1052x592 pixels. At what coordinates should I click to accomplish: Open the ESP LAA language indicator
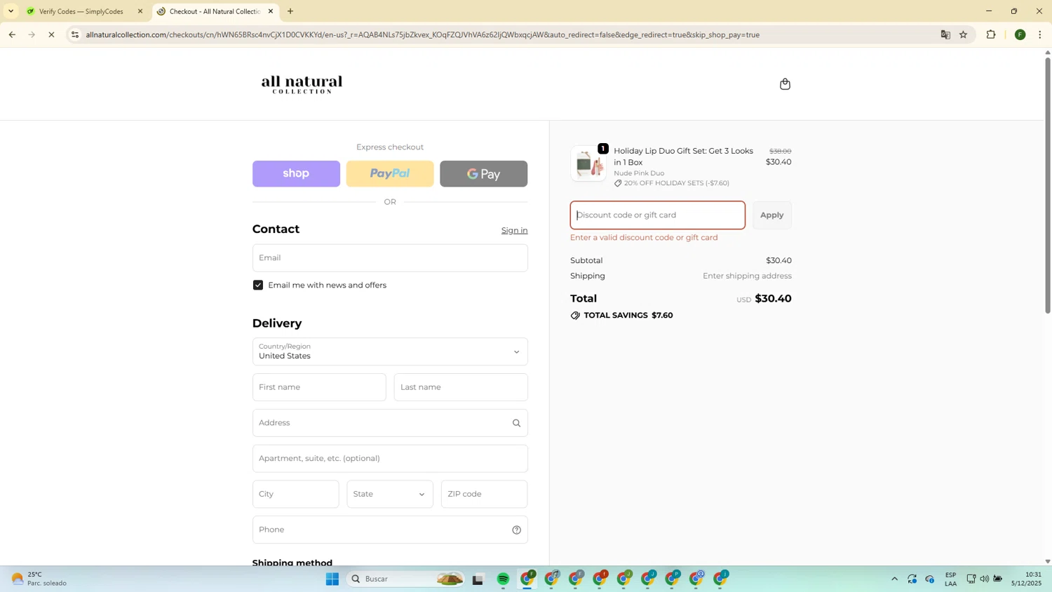951,579
